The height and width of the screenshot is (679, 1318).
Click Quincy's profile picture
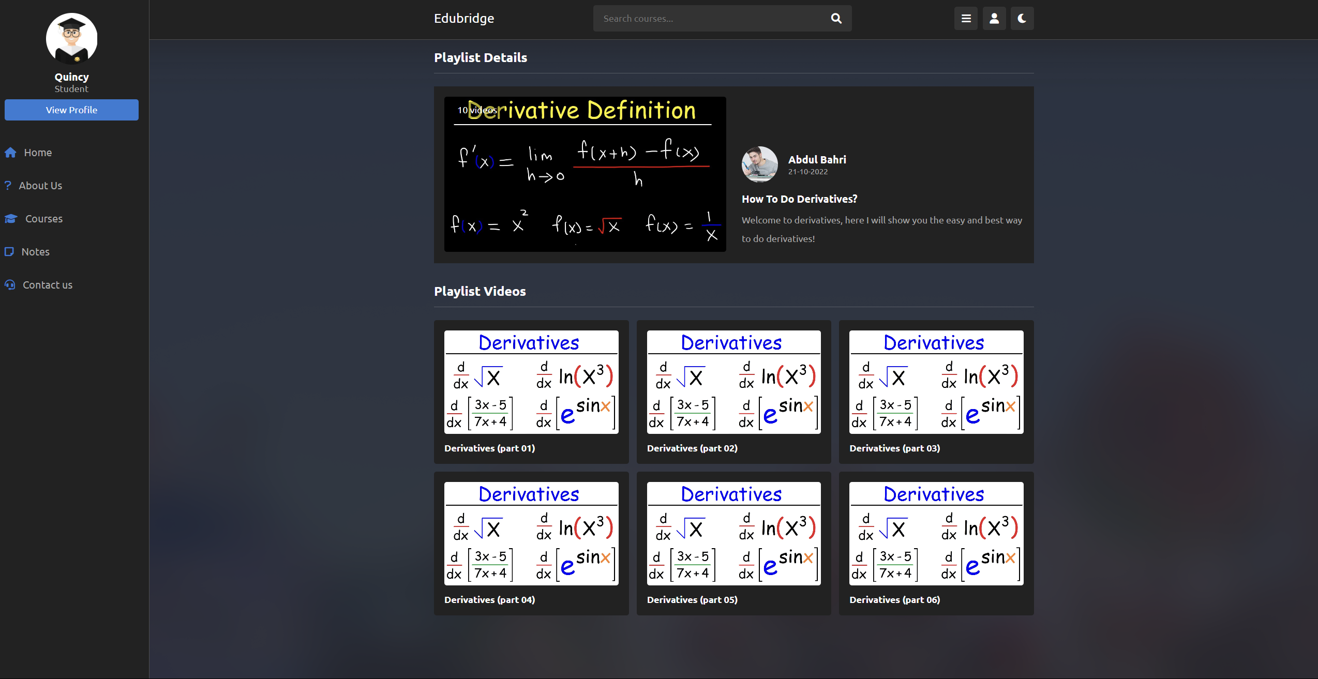(x=71, y=38)
